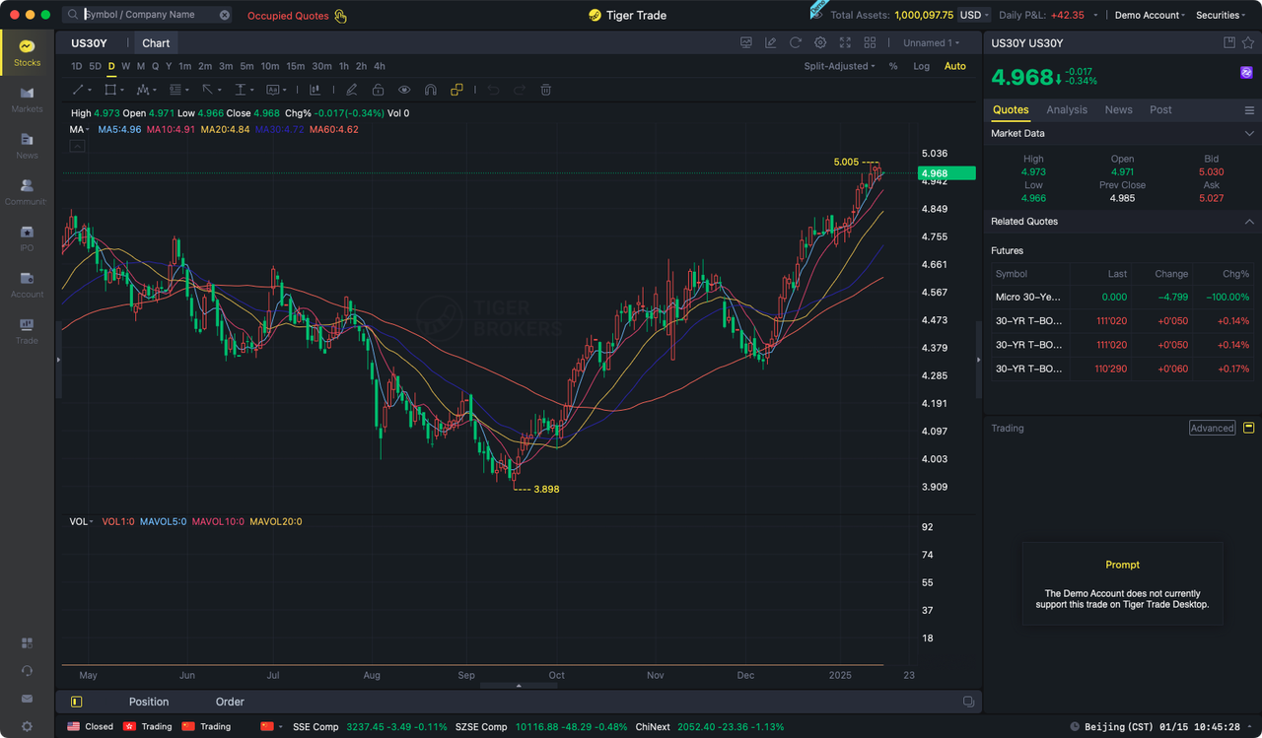Click the Advanced trading button

point(1212,429)
